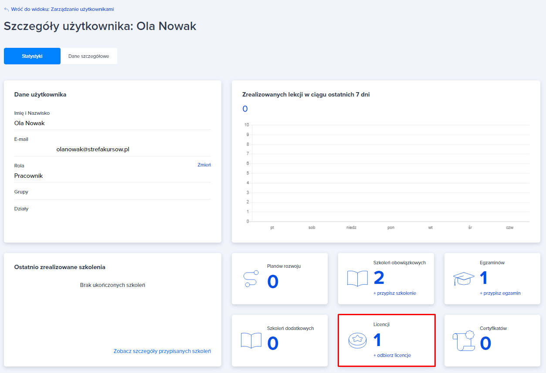Click the Ola Nowak name value
This screenshot has width=546, height=373.
pos(30,123)
